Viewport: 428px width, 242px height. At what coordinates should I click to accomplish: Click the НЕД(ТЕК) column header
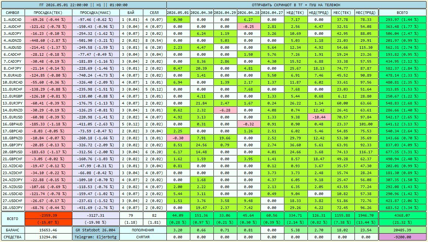click(x=295, y=12)
